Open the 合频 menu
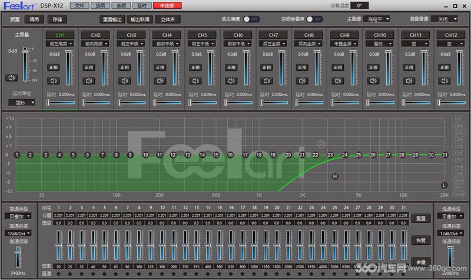Viewport: 471px width, 280px height. coord(121,5)
